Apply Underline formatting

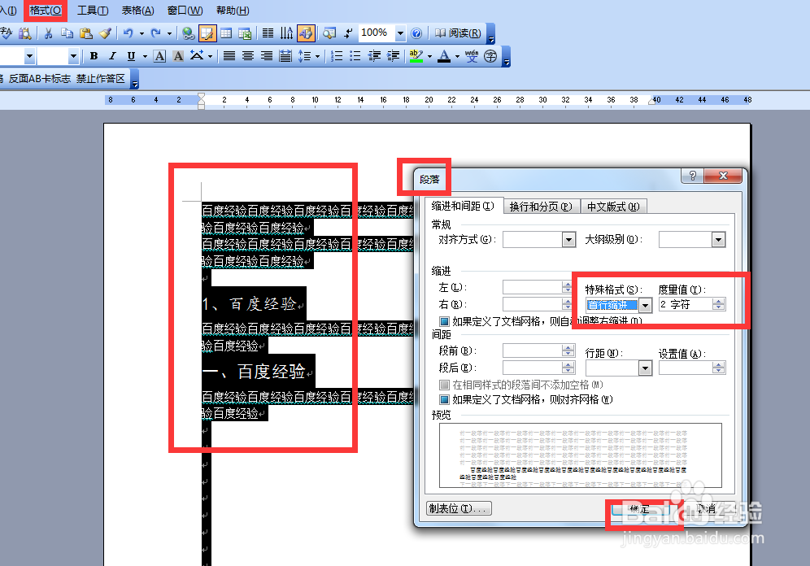click(131, 56)
